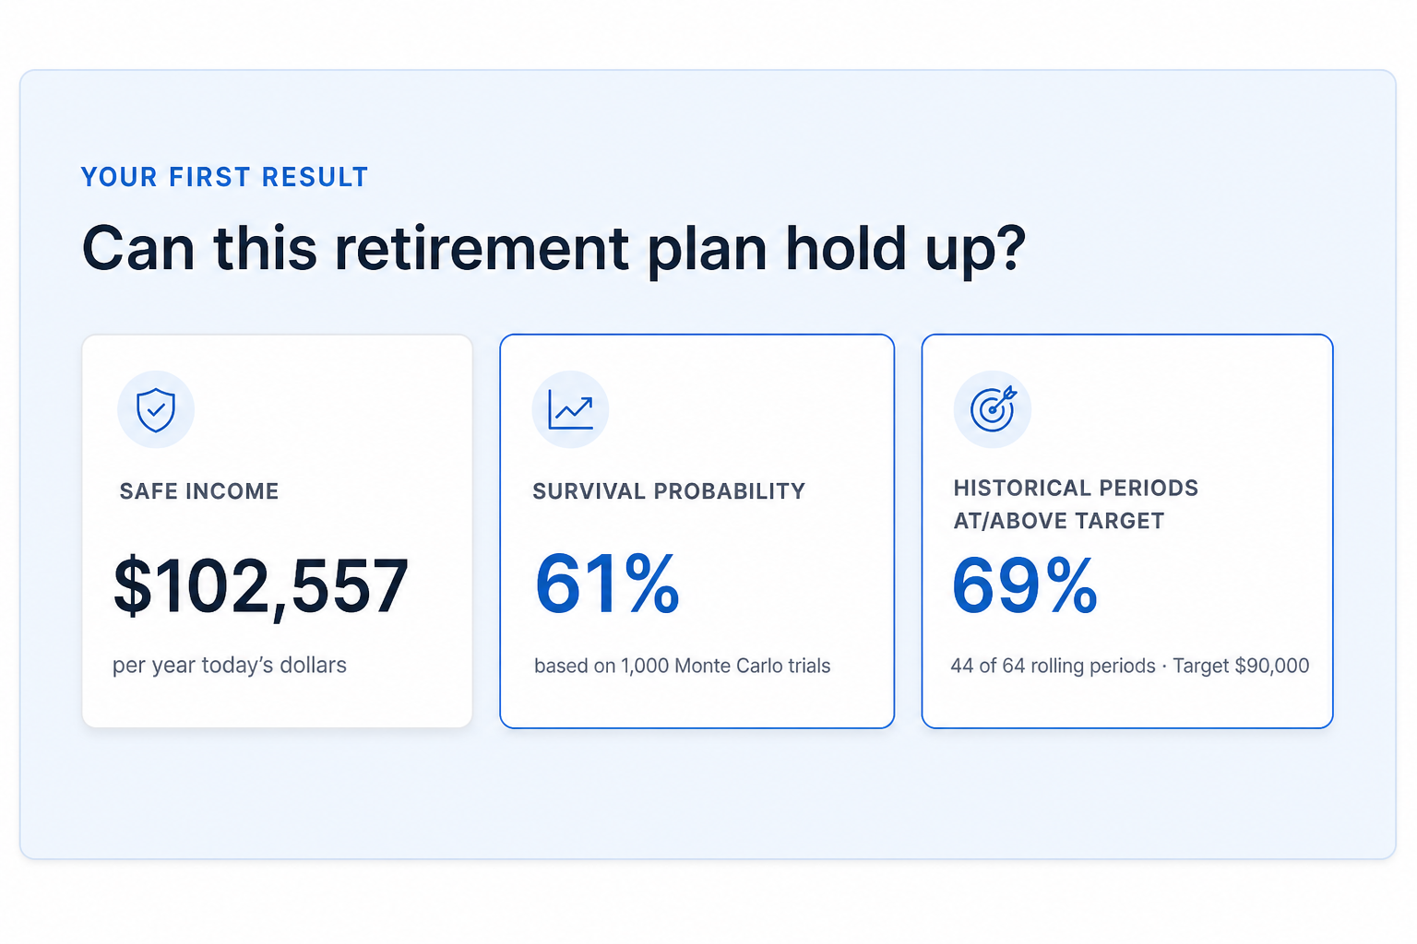Click the target bullseye arrow icon
Image resolution: width=1417 pixels, height=944 pixels.
tap(993, 409)
